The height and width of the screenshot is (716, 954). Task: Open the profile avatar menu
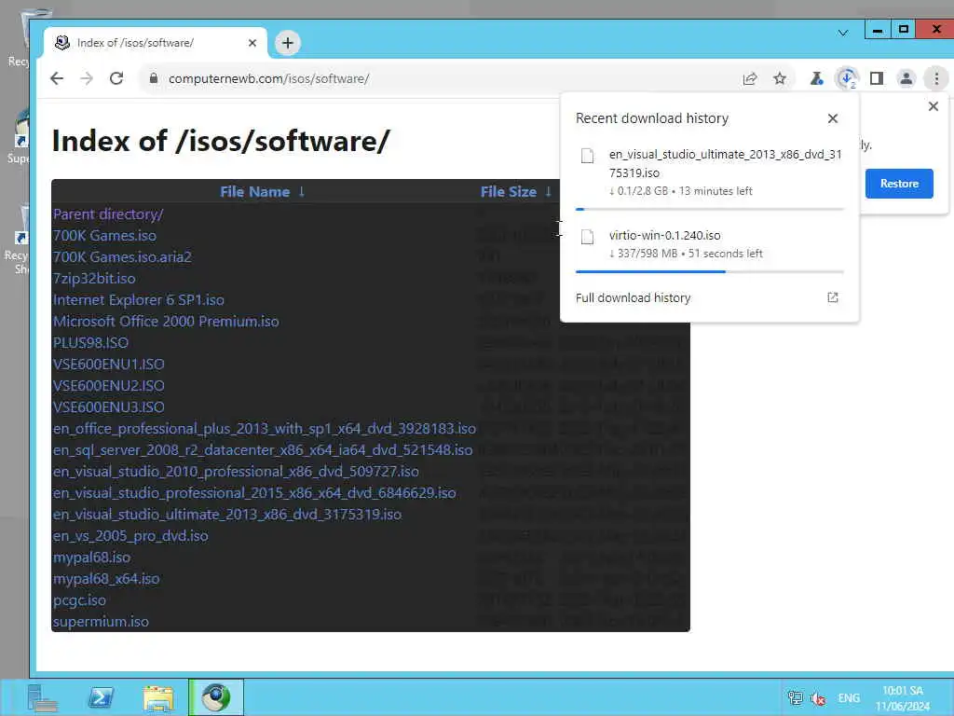tap(906, 78)
